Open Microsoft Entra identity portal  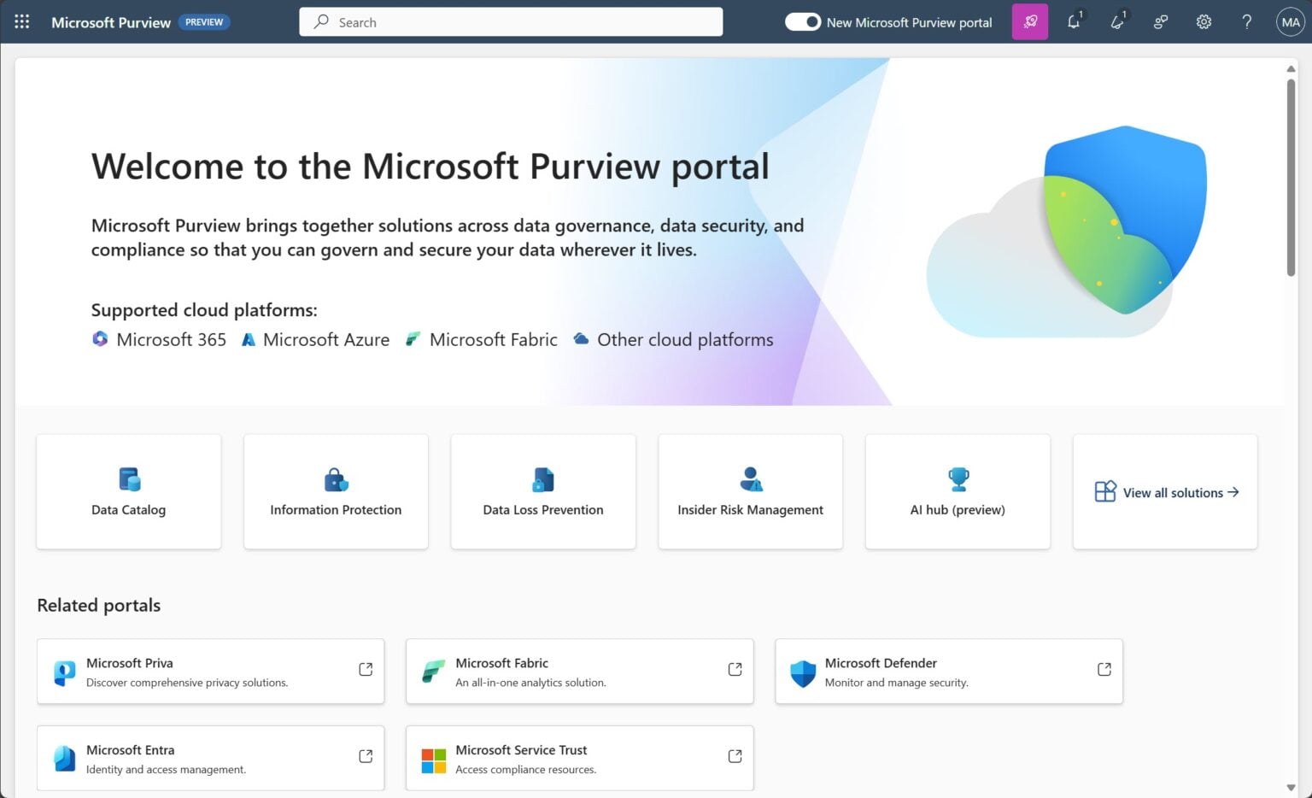pyautogui.click(x=210, y=758)
